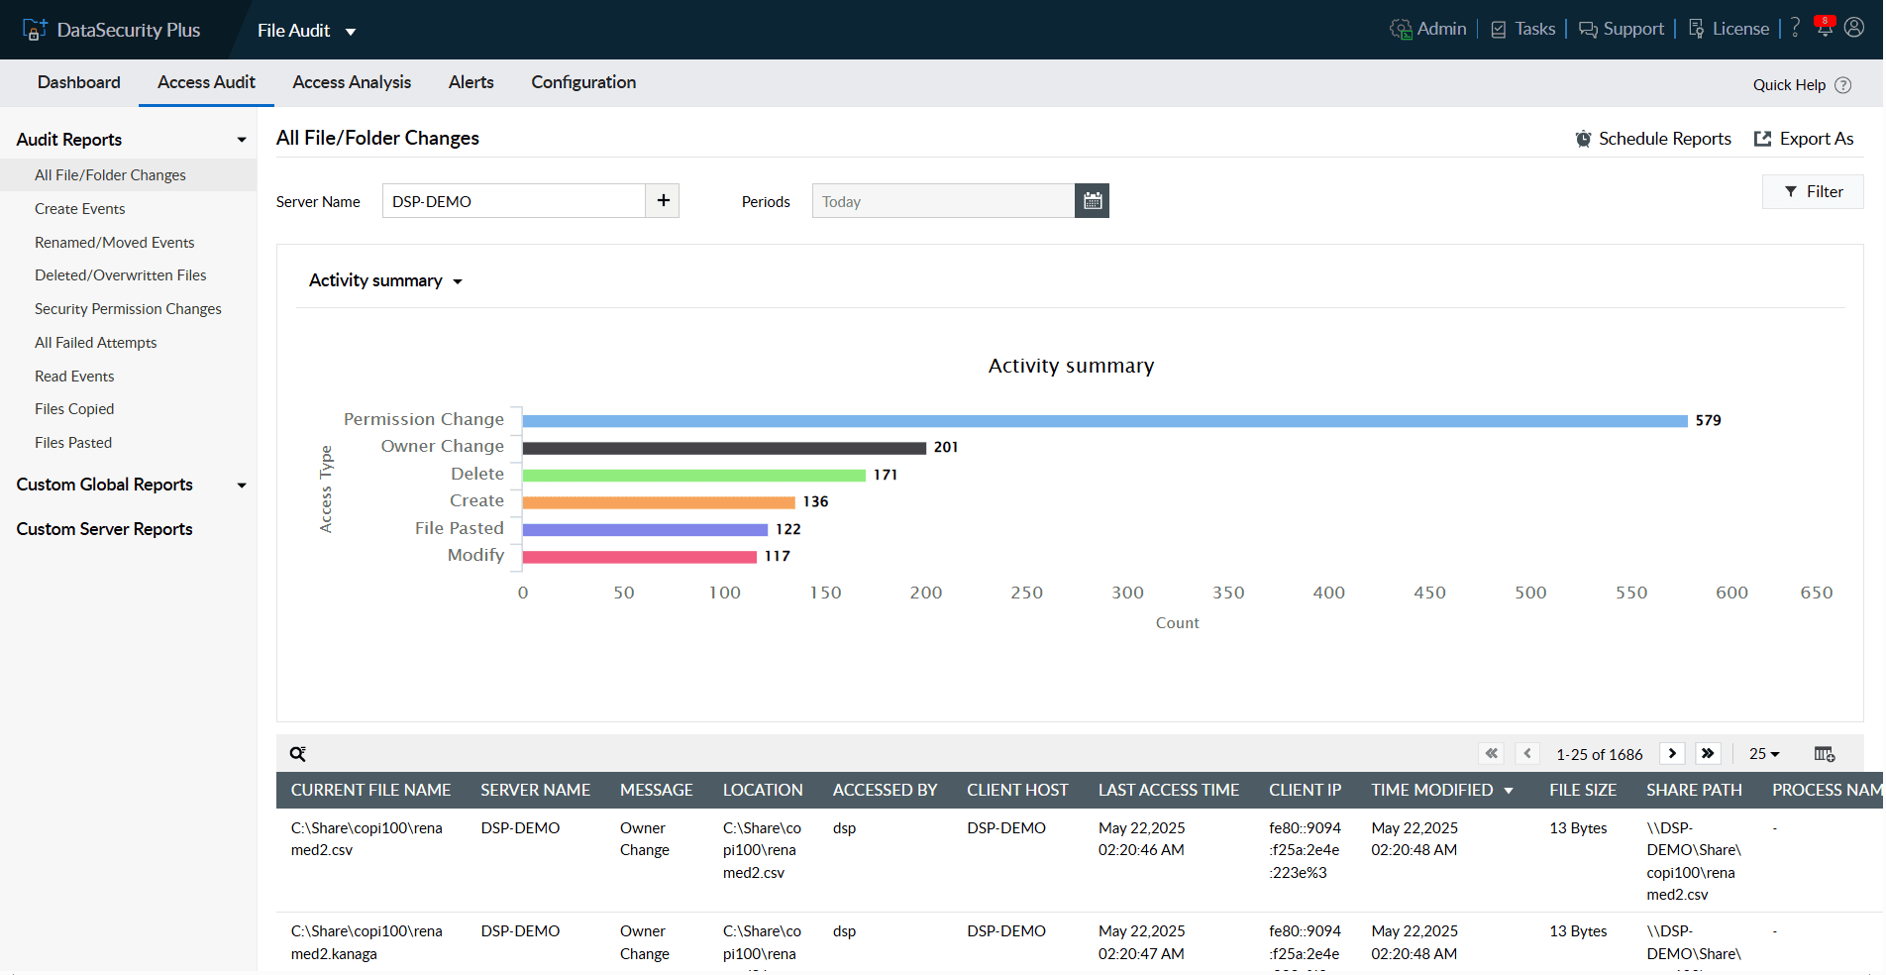Open the user profile icon
This screenshot has width=1886, height=975.
[1854, 28]
